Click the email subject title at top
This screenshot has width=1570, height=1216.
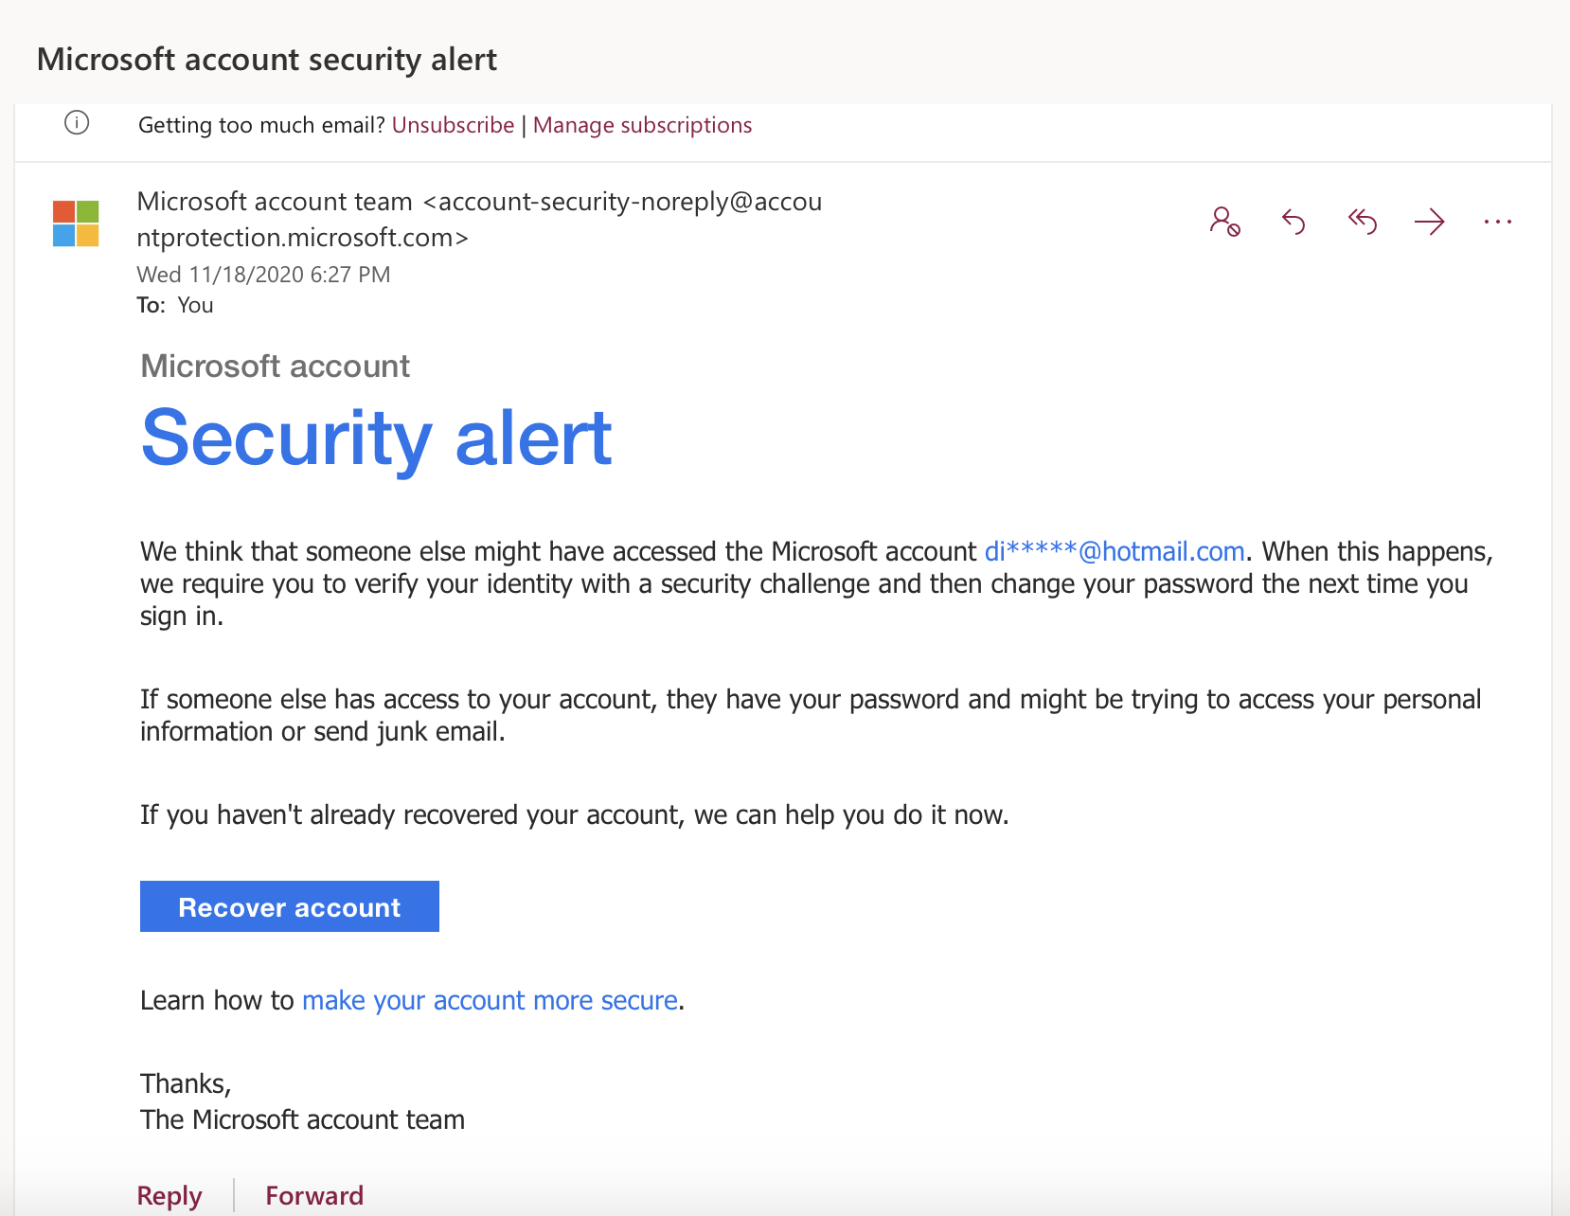267,60
